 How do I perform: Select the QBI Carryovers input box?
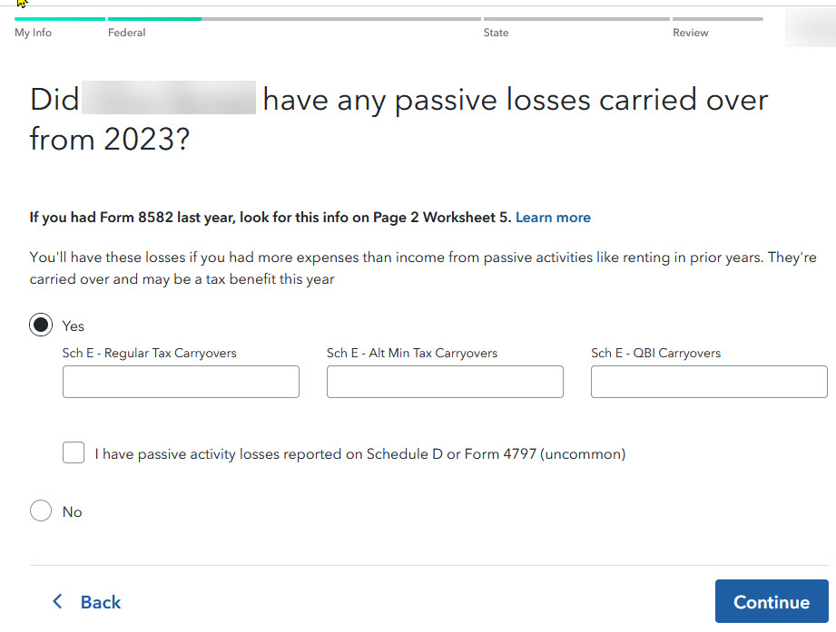coord(709,382)
